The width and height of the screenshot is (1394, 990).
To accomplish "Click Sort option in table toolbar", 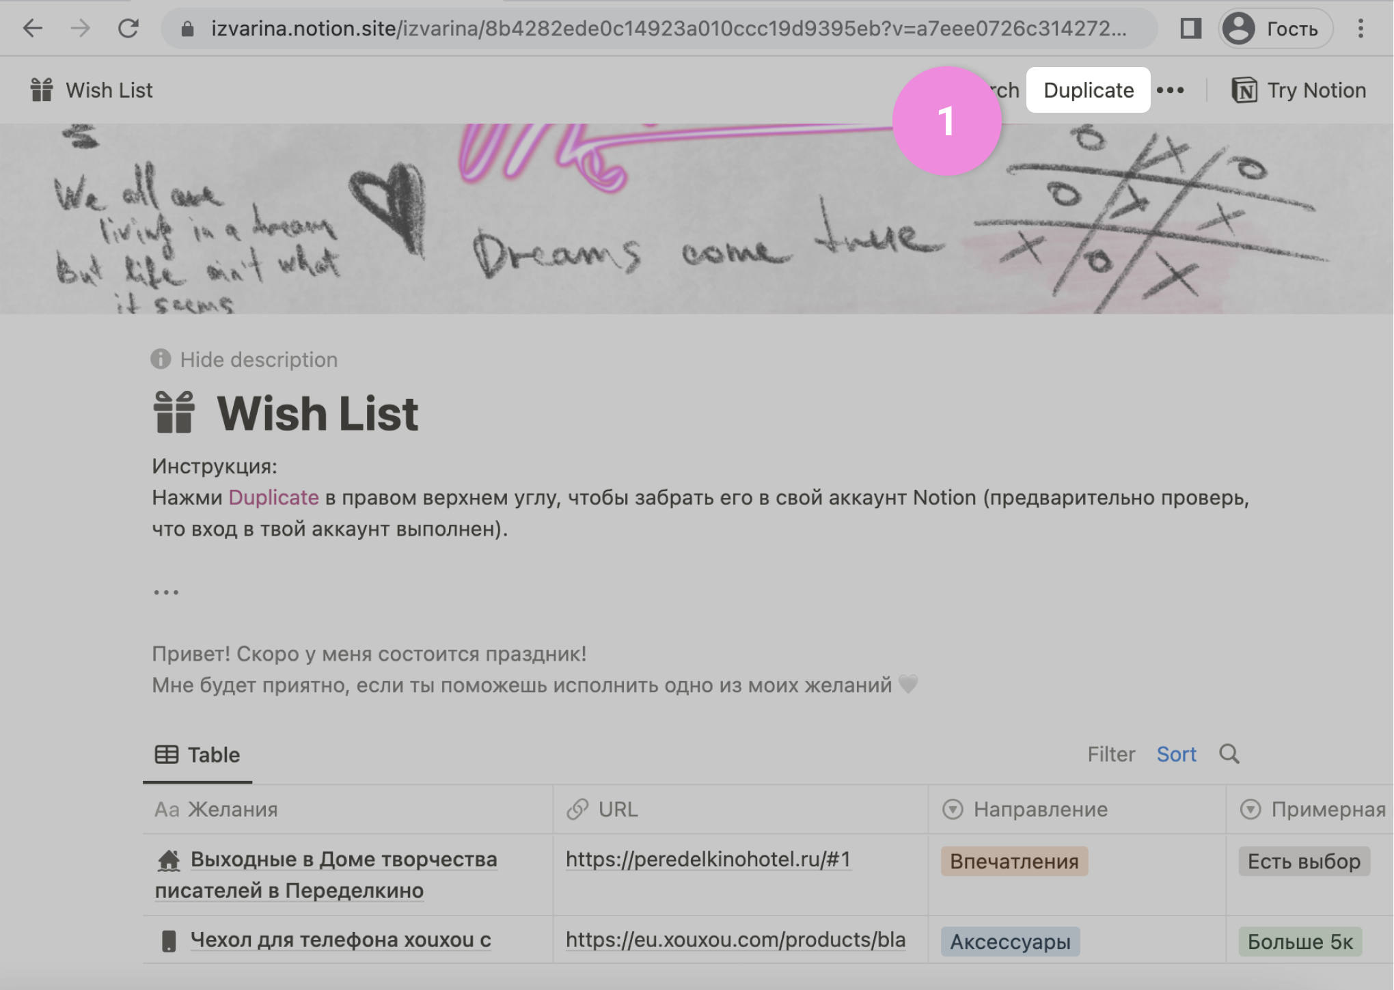I will tap(1177, 752).
